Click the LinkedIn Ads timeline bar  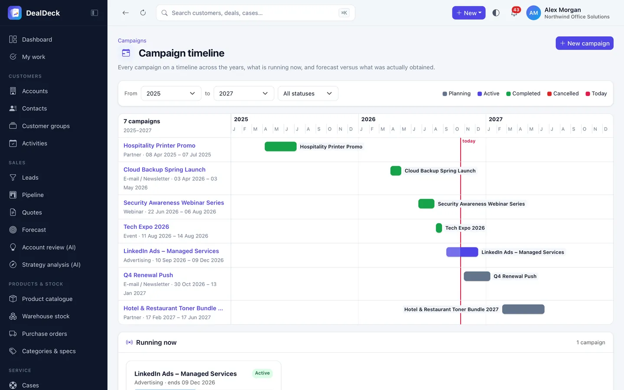pyautogui.click(x=462, y=252)
